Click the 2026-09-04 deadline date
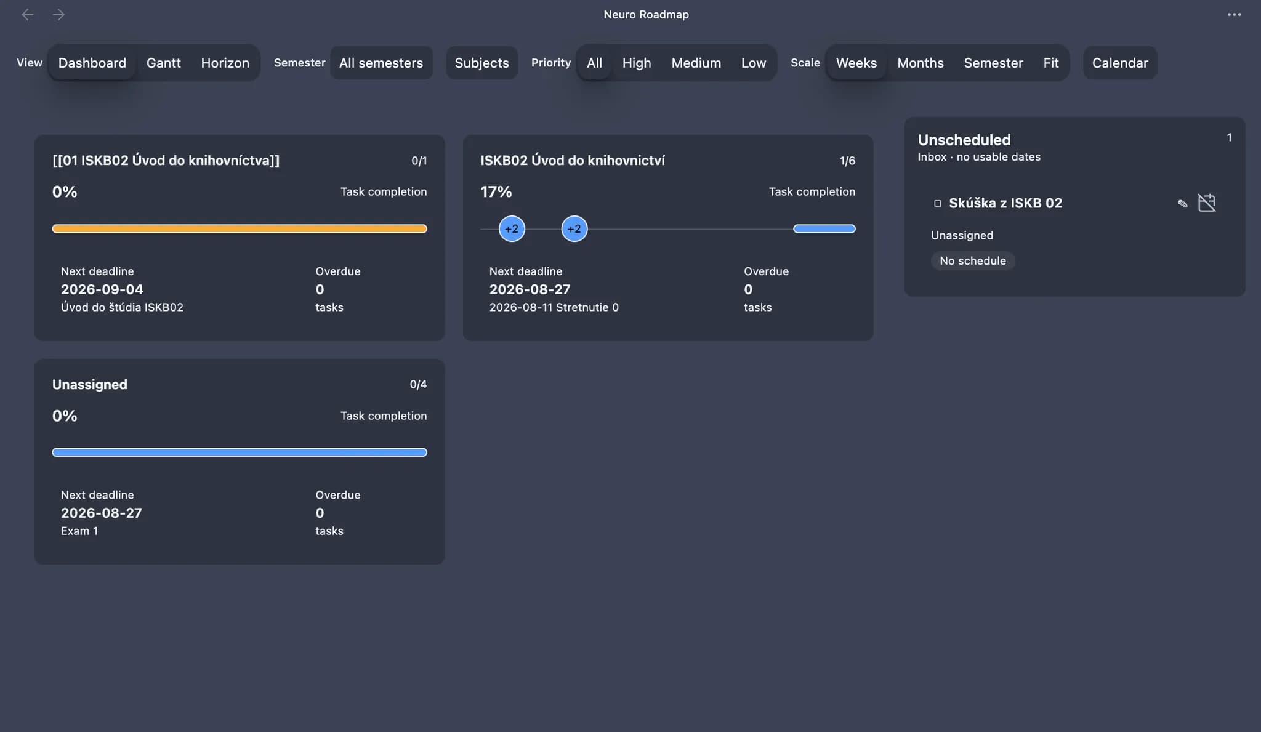Image resolution: width=1261 pixels, height=732 pixels. coord(102,289)
